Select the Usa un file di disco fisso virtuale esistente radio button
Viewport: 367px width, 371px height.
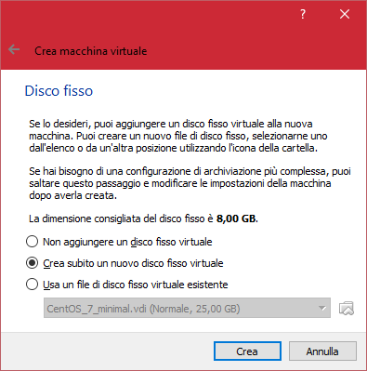(x=32, y=285)
